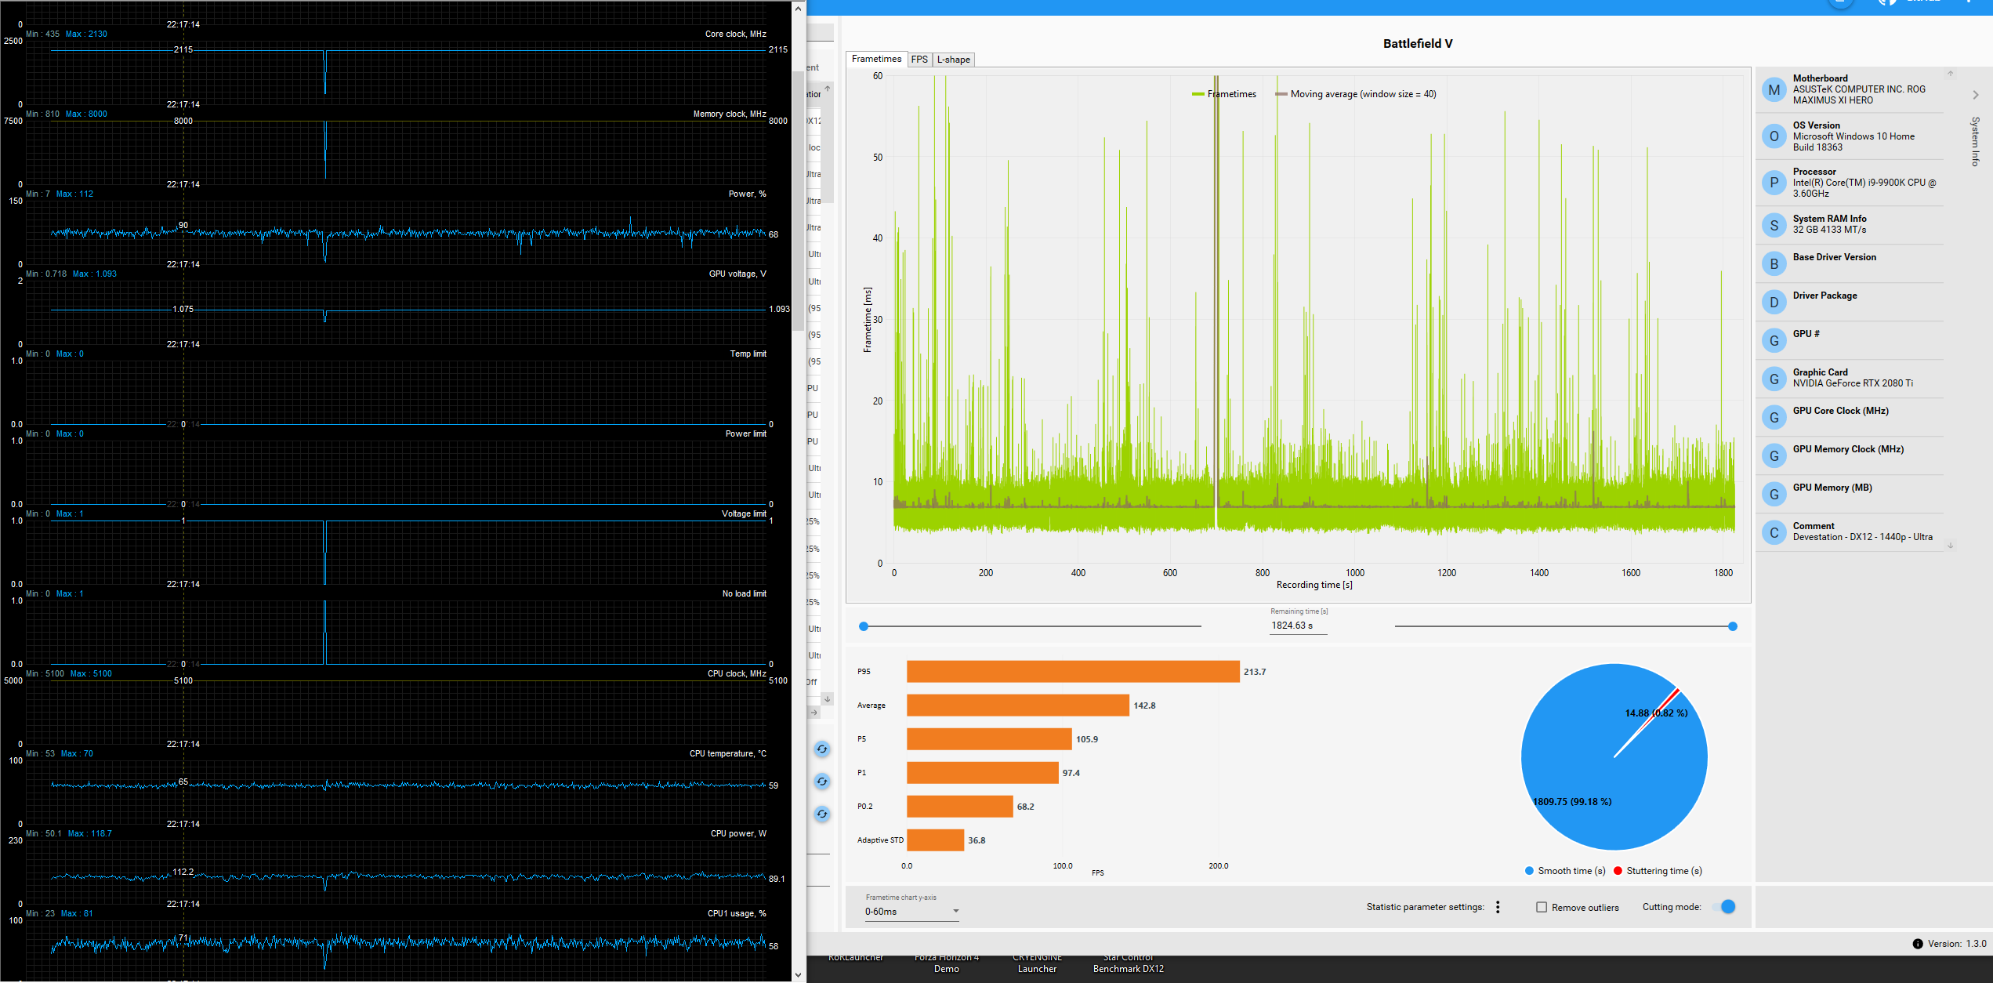Click the Processor 'P' icon
This screenshot has height=983, width=1993.
point(1774,182)
